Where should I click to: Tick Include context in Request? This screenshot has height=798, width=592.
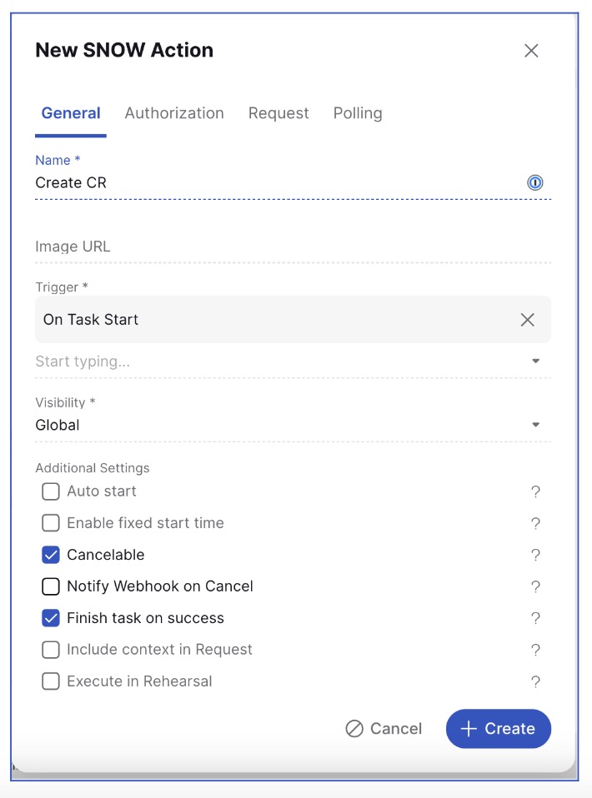50,650
